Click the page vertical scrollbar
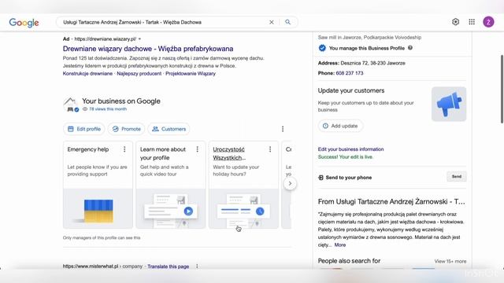504x283 pixels. 502,89
